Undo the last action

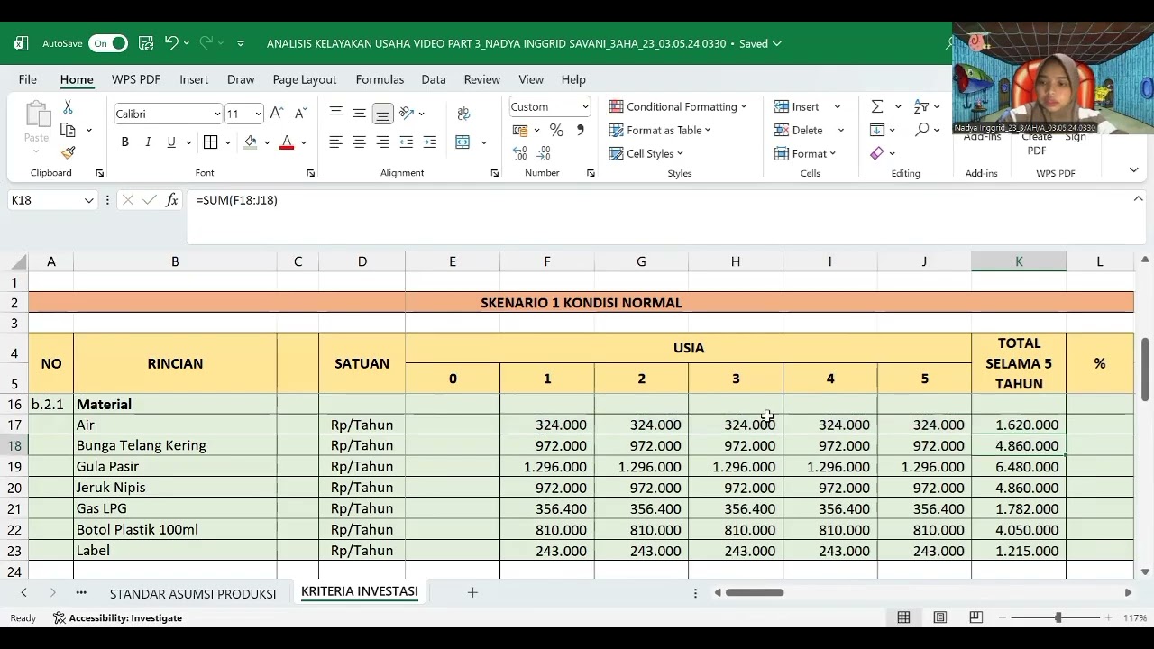[171, 43]
